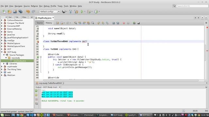
Task: Click the Uncomment editor toolbar icon
Action: pyautogui.click(x=138, y=23)
